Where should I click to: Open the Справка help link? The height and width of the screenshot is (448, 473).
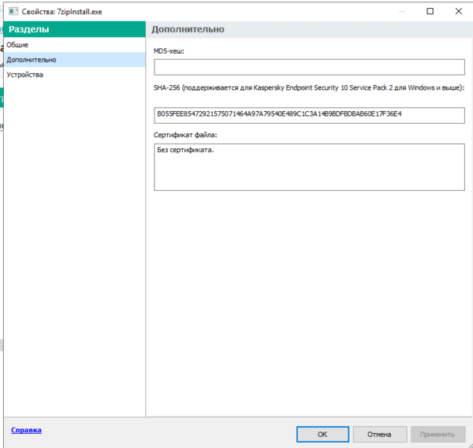tap(26, 430)
